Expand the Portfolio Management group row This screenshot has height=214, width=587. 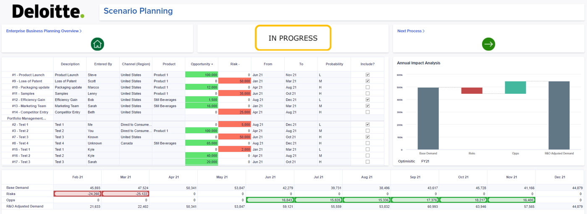[26, 119]
